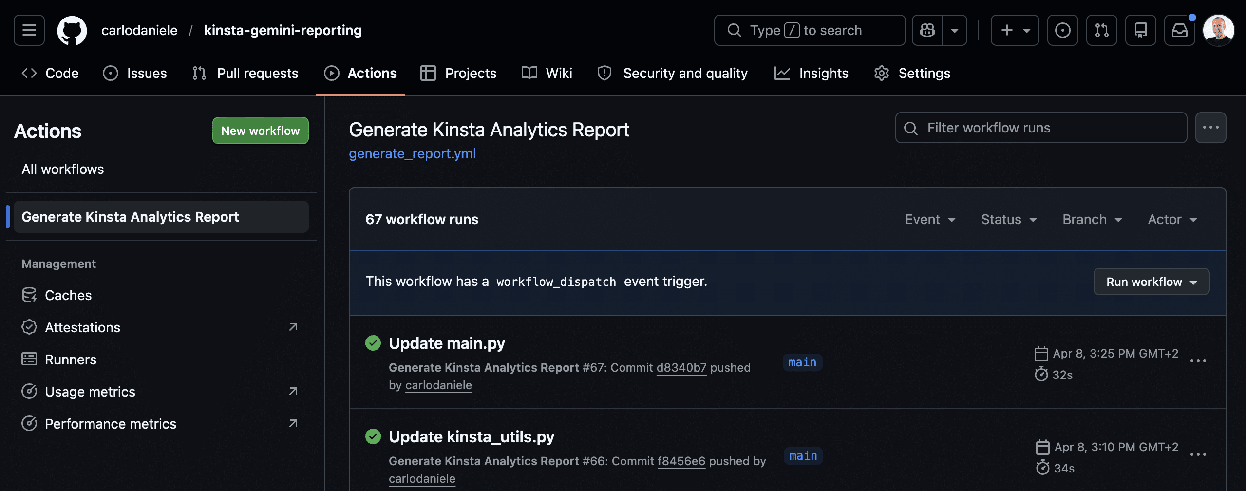Open the repositories icon in header
The image size is (1246, 491).
[1141, 30]
